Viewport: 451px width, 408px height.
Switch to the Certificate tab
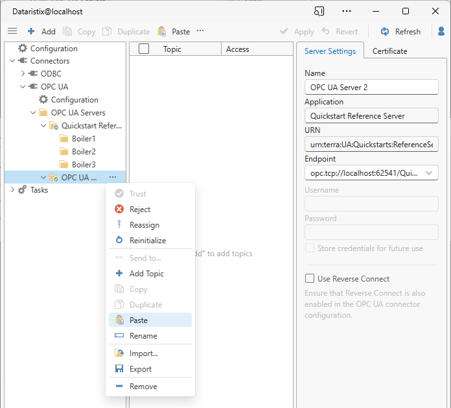389,51
